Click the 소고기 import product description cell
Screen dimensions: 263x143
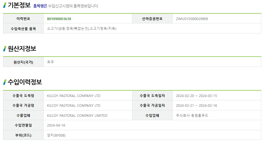pos(152,28)
